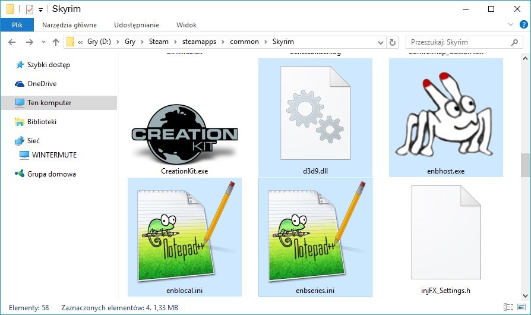Select the injFX_Settings.h blank file icon
Image resolution: width=531 pixels, height=315 pixels.
[446, 232]
